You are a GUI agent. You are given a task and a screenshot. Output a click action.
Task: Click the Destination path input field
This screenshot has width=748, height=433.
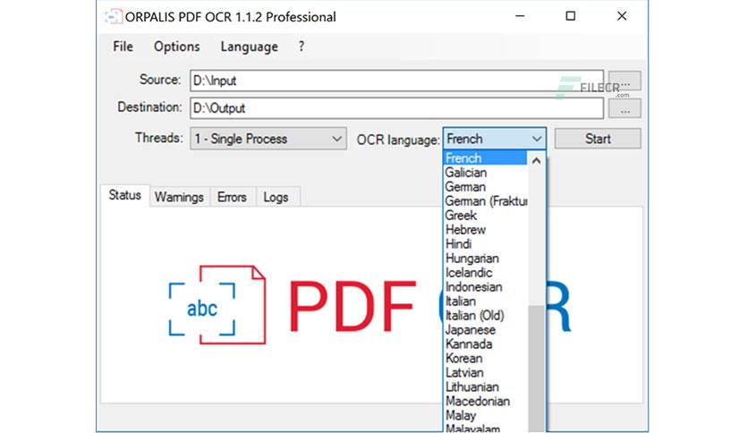point(397,108)
